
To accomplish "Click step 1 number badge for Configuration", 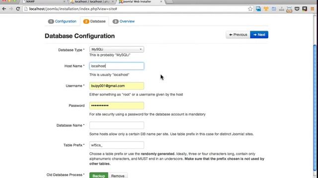I will [x=51, y=21].
